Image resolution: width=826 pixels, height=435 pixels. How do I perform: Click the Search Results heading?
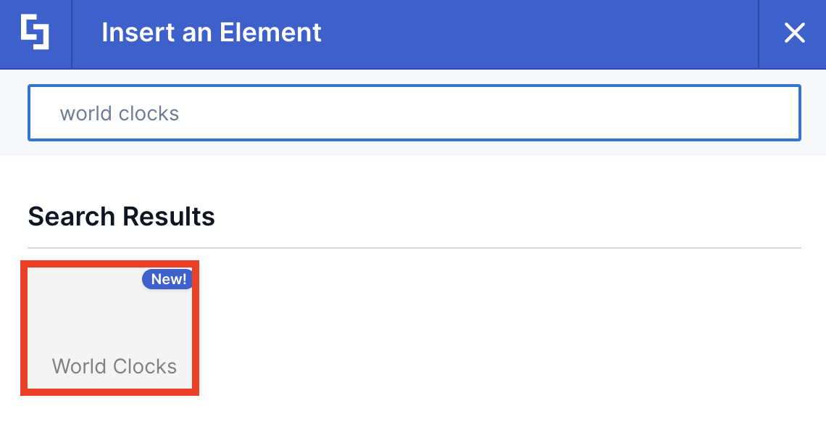[121, 215]
